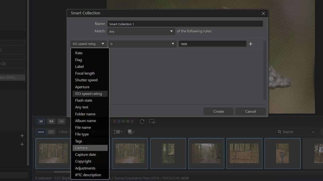
Task: Click the blue color label swatch
Action: [x=119, y=121]
